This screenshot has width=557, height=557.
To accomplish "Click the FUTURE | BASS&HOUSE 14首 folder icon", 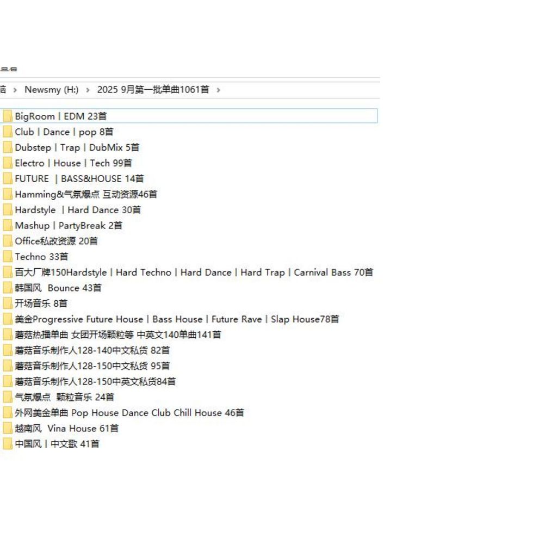I will coord(8,178).
